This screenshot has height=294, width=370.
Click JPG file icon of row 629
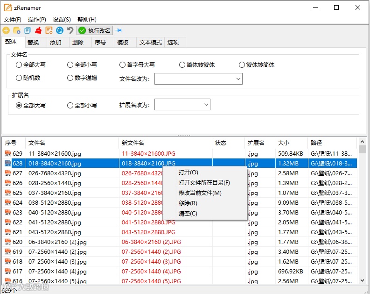pyautogui.click(x=8, y=154)
